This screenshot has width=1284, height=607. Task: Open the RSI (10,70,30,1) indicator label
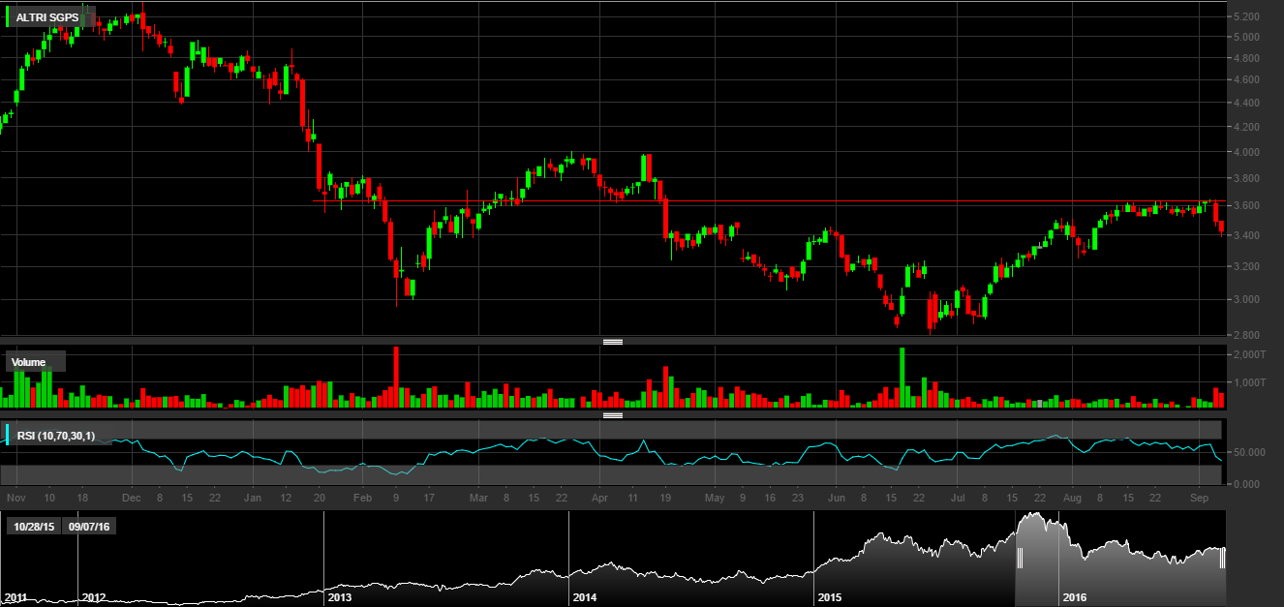tap(56, 436)
